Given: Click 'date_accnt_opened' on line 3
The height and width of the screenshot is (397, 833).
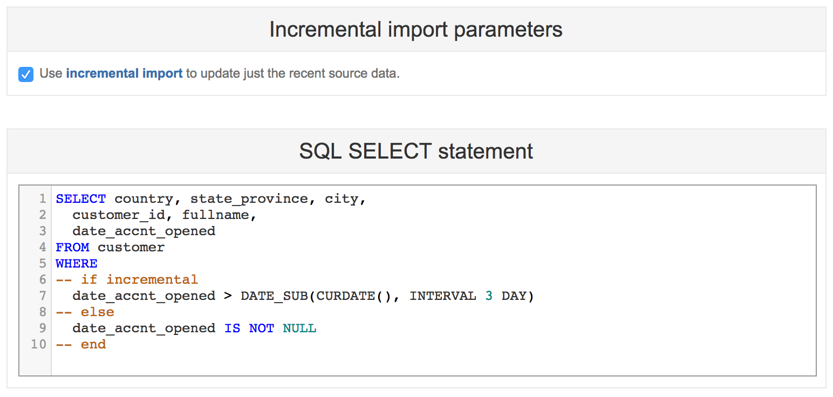Looking at the screenshot, I should click(x=144, y=231).
